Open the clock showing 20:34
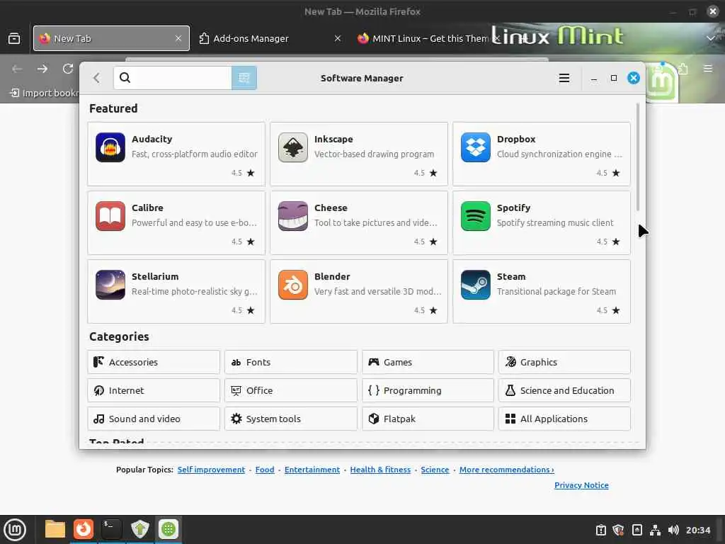 click(697, 530)
